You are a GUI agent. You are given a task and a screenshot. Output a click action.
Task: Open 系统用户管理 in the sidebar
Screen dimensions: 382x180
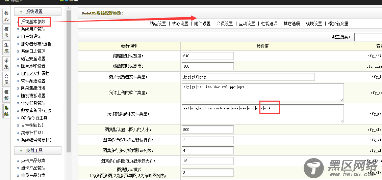pos(33,29)
